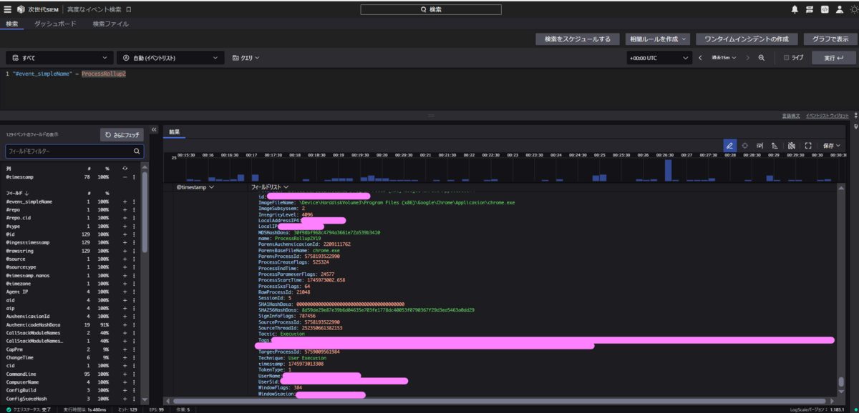Open the notifications bell

click(795, 9)
